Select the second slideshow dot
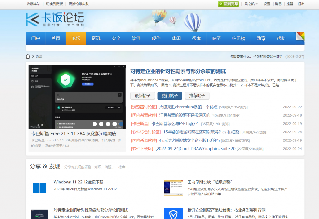 tap(101, 124)
